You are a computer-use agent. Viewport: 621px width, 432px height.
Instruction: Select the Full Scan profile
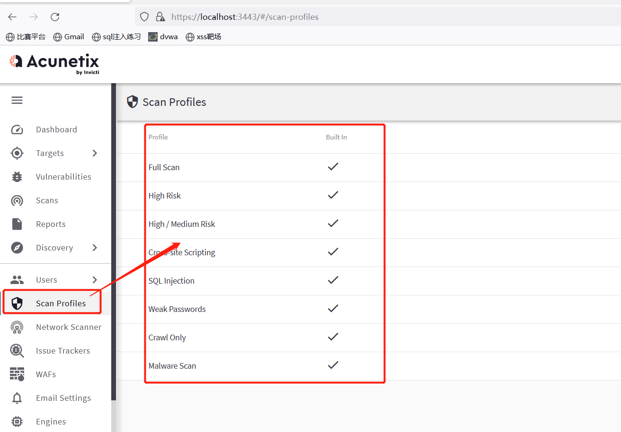(164, 167)
